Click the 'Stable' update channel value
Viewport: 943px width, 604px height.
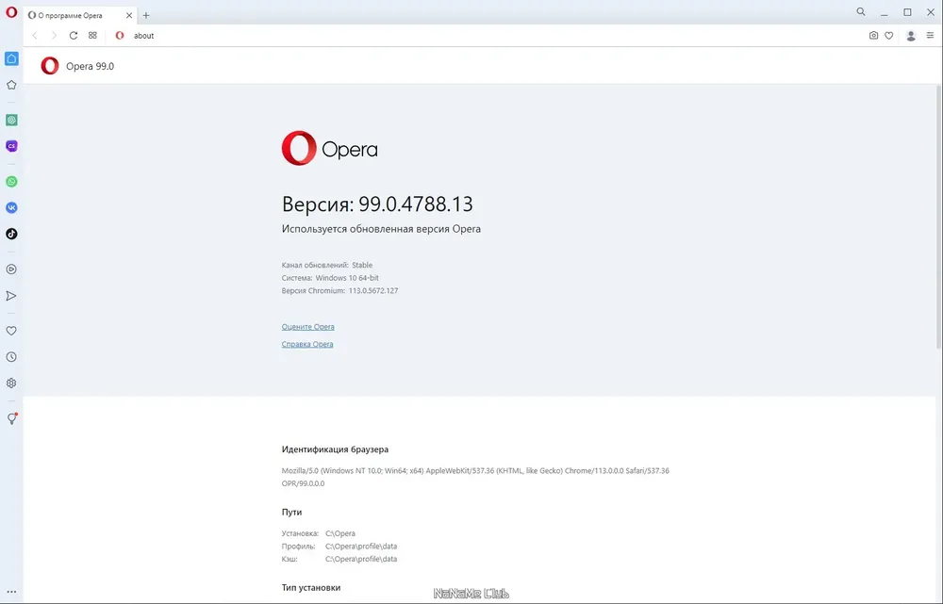(x=362, y=265)
